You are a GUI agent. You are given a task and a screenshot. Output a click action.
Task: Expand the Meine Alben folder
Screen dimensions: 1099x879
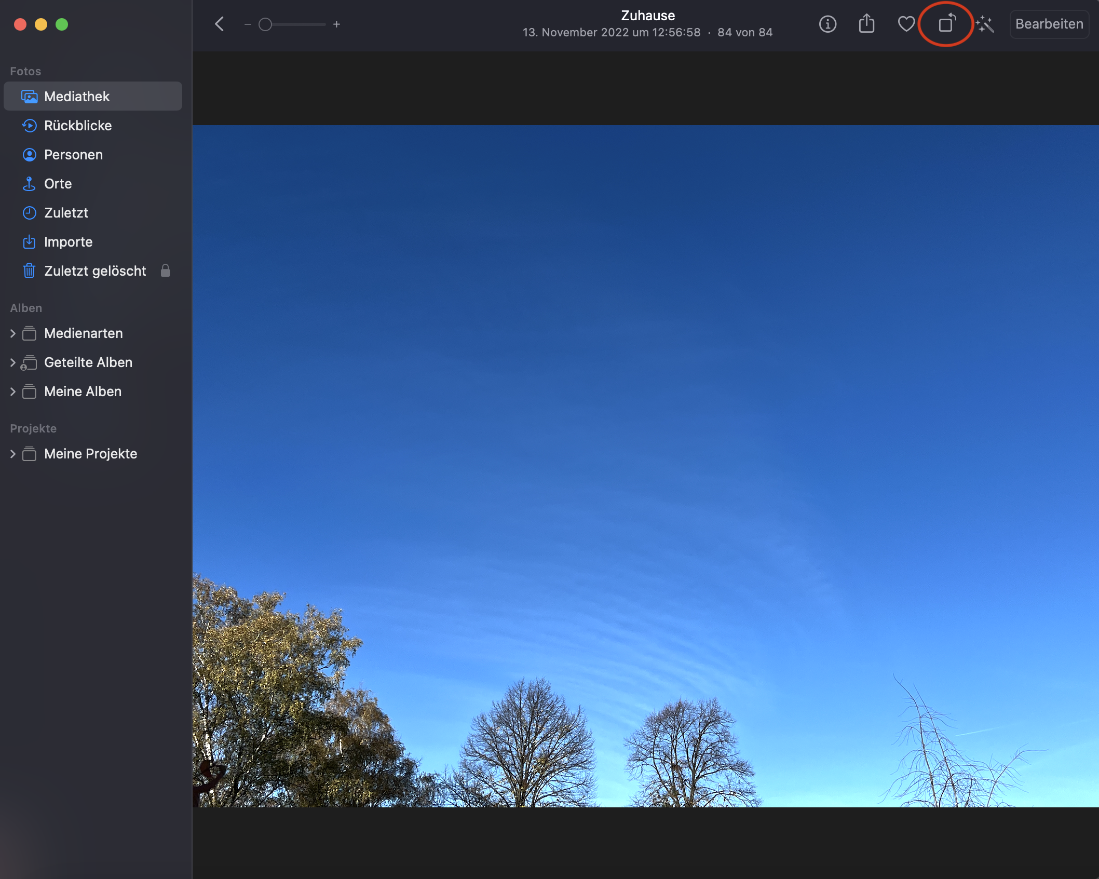point(13,391)
